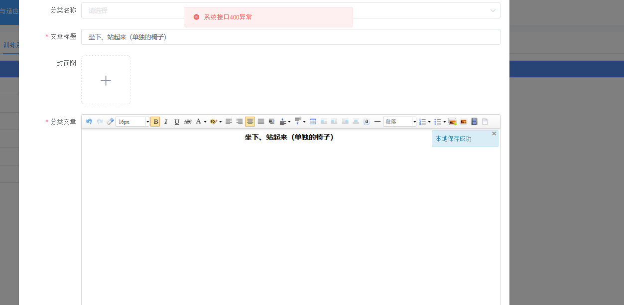Click the text highlight color icon
This screenshot has width=624, height=305.
[x=214, y=122]
